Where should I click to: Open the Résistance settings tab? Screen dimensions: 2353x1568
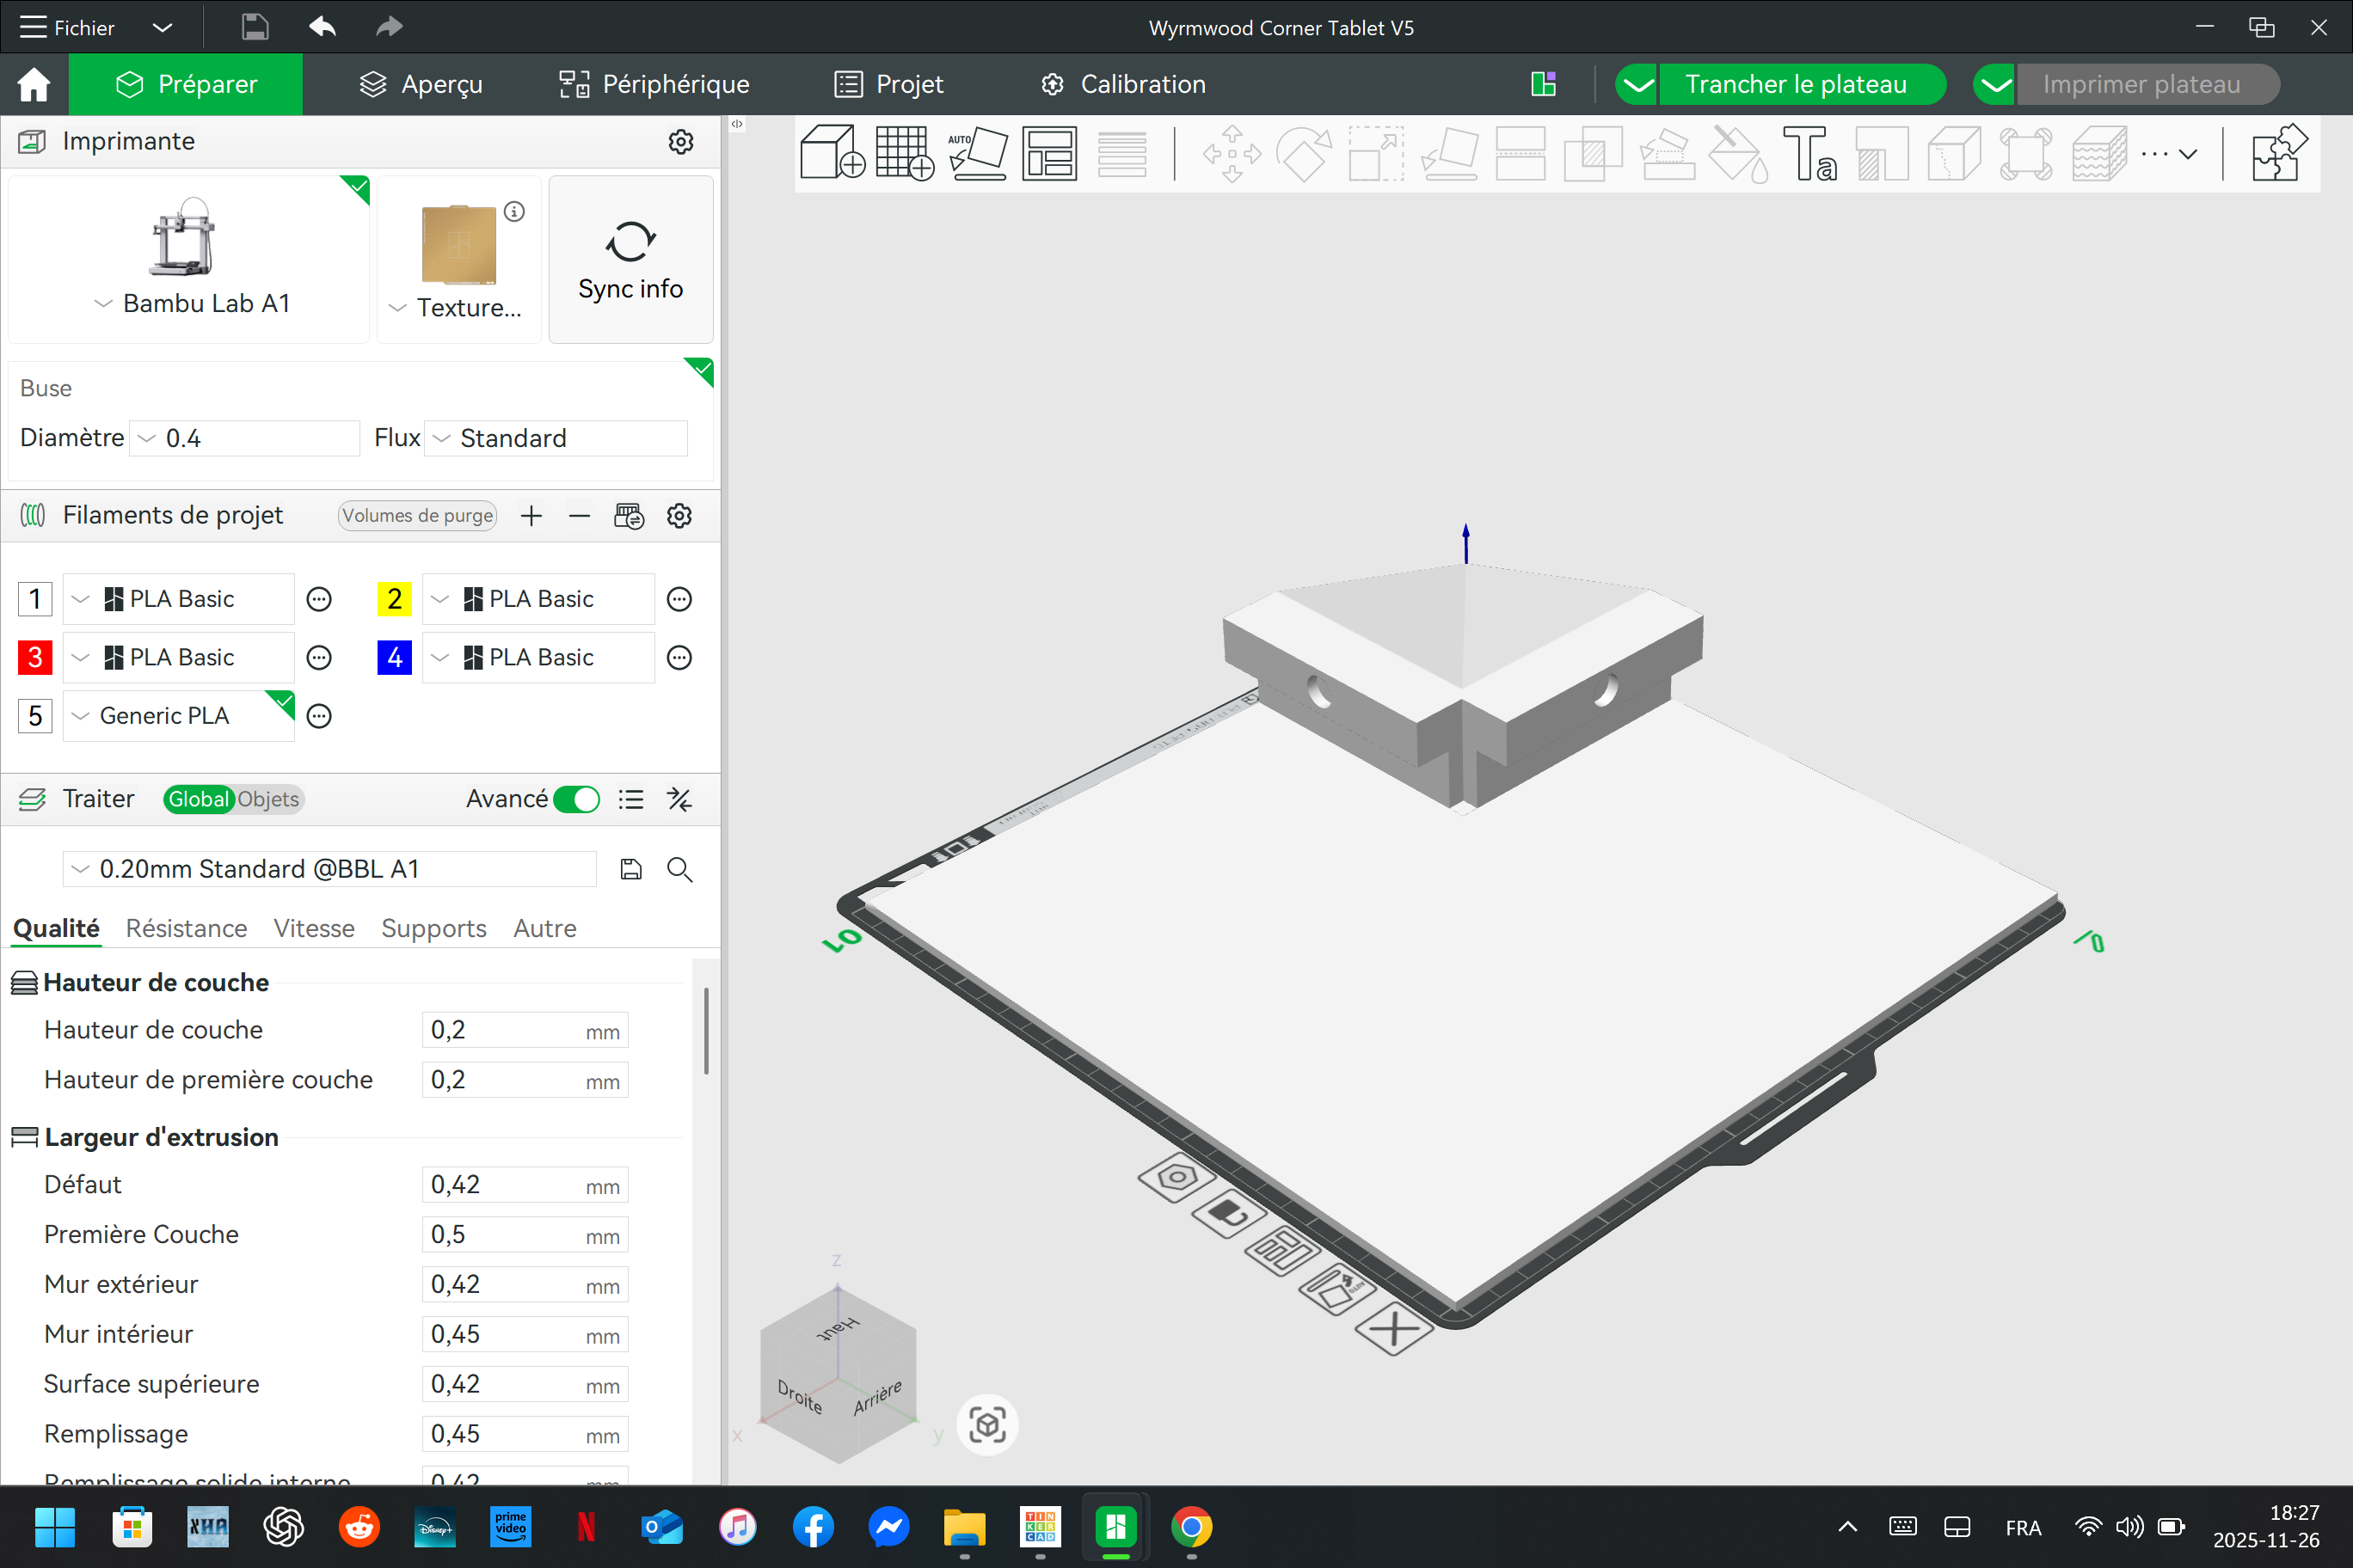tap(186, 928)
